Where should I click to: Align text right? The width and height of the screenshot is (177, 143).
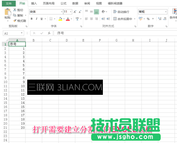click(x=96, y=19)
